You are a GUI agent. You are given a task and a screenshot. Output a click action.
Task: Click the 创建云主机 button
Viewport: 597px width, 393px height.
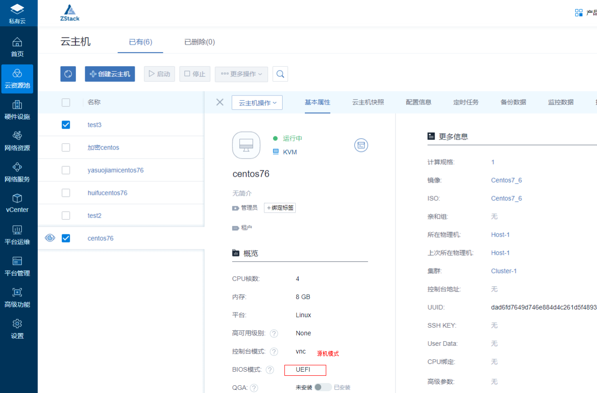pos(110,74)
